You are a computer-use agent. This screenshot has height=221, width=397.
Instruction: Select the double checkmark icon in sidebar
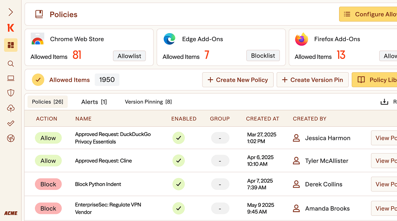click(11, 124)
